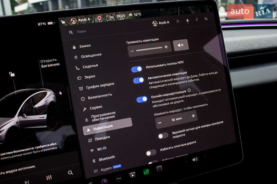Select Программное обеспечение menu item
The height and width of the screenshot is (184, 277).
click(103, 116)
